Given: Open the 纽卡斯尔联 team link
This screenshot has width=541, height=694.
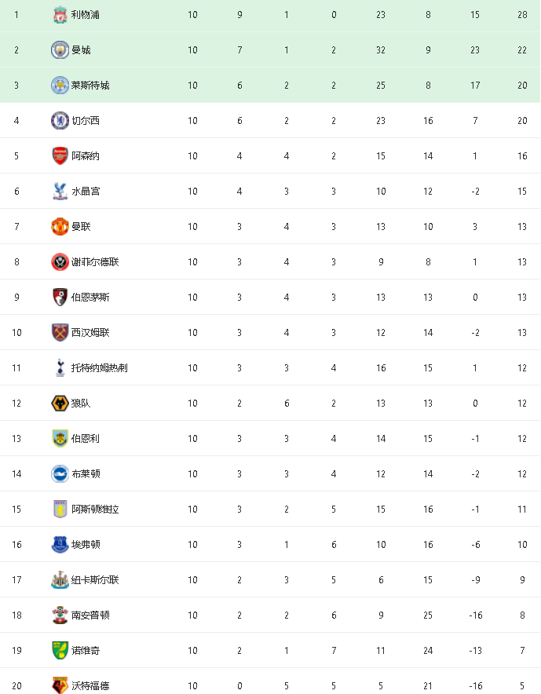Looking at the screenshot, I should click(x=95, y=580).
